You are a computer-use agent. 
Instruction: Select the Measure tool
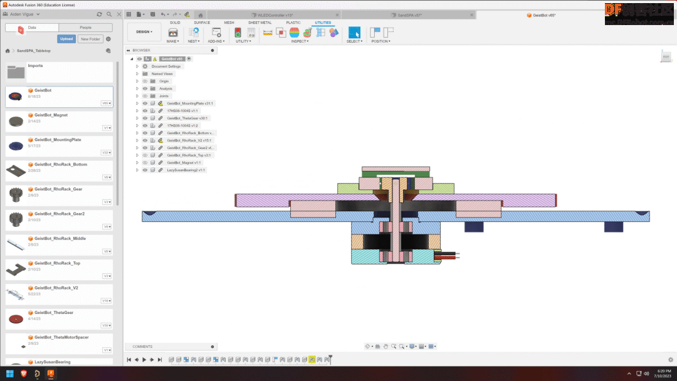pyautogui.click(x=268, y=33)
